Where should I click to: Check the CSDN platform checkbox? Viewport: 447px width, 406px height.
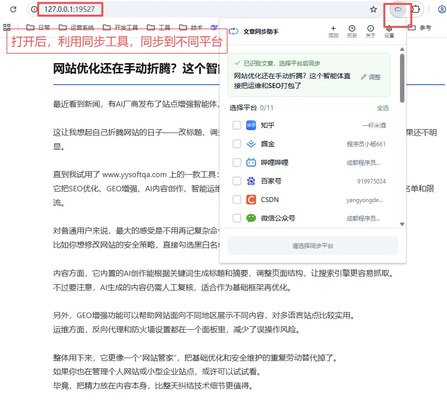point(237,200)
